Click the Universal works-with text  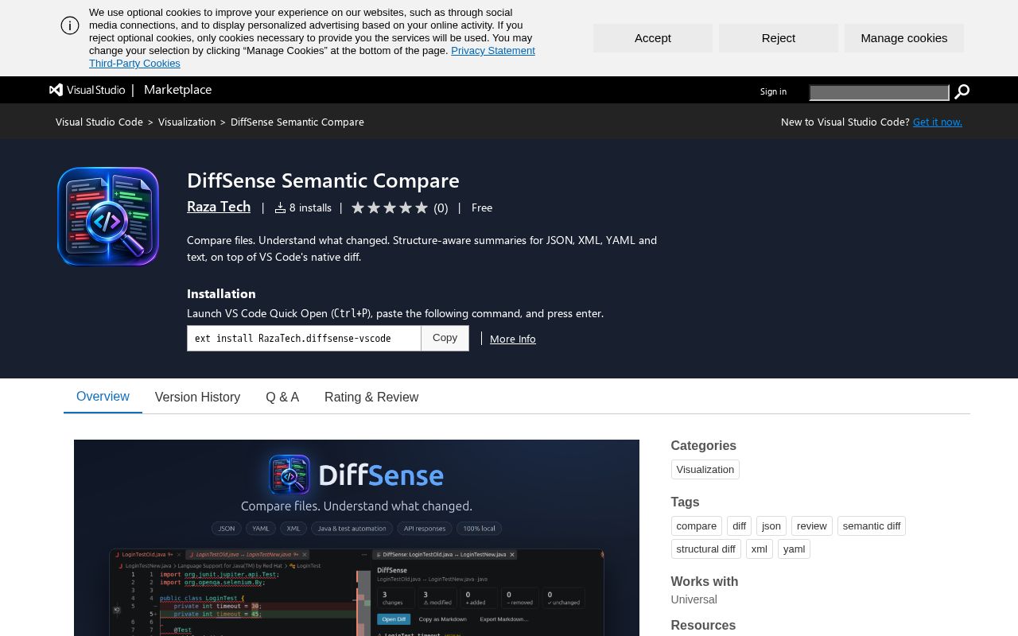pos(694,599)
